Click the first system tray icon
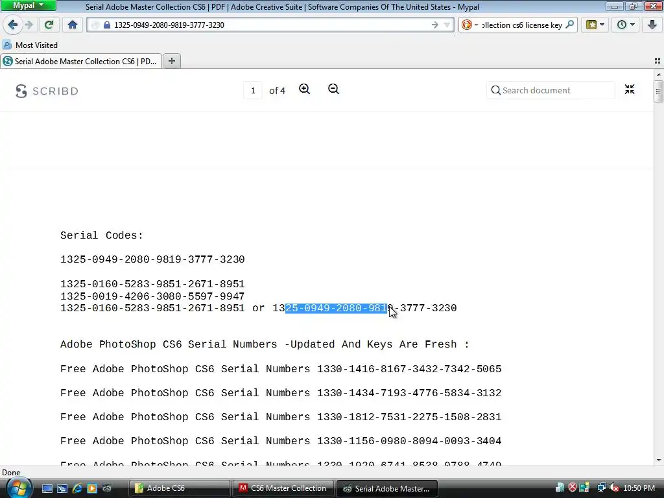 [560, 488]
